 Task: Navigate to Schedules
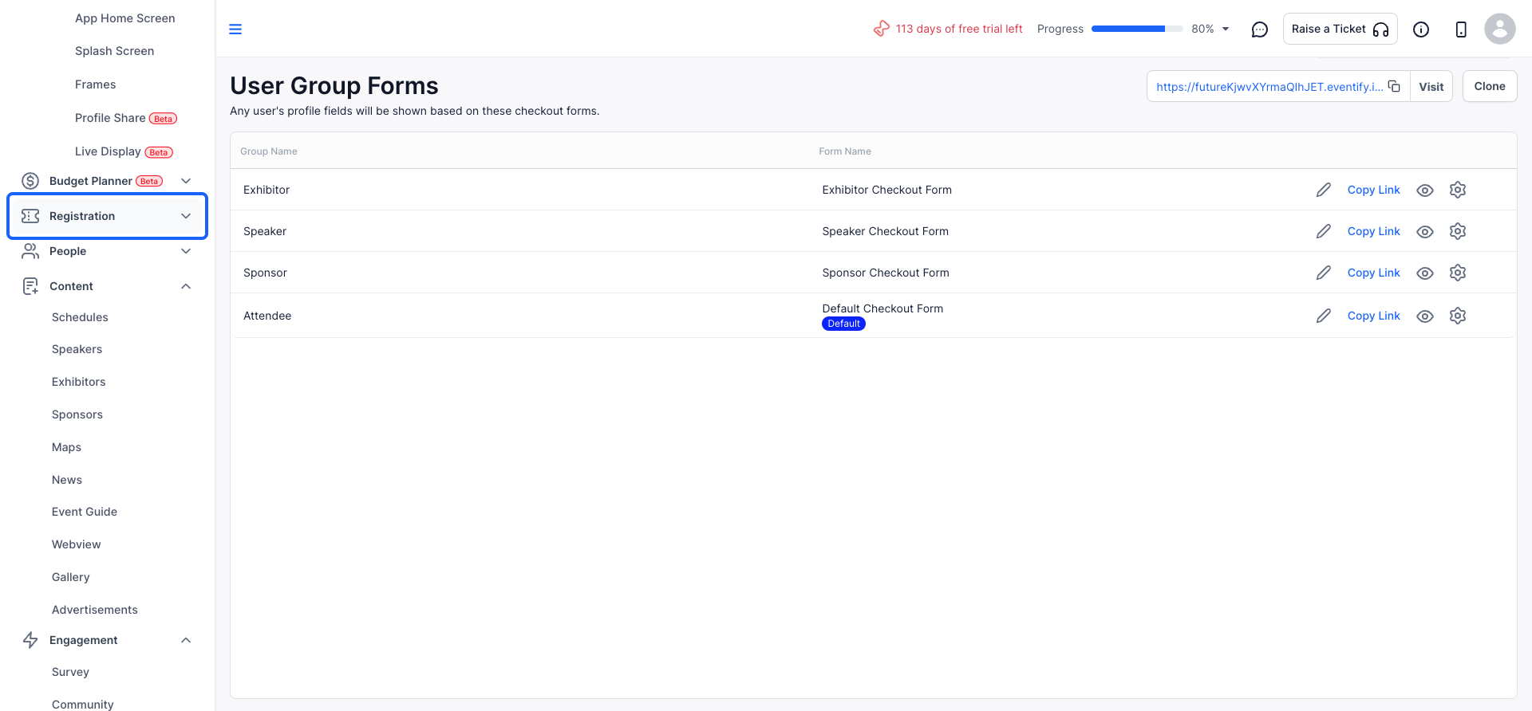pyautogui.click(x=80, y=317)
